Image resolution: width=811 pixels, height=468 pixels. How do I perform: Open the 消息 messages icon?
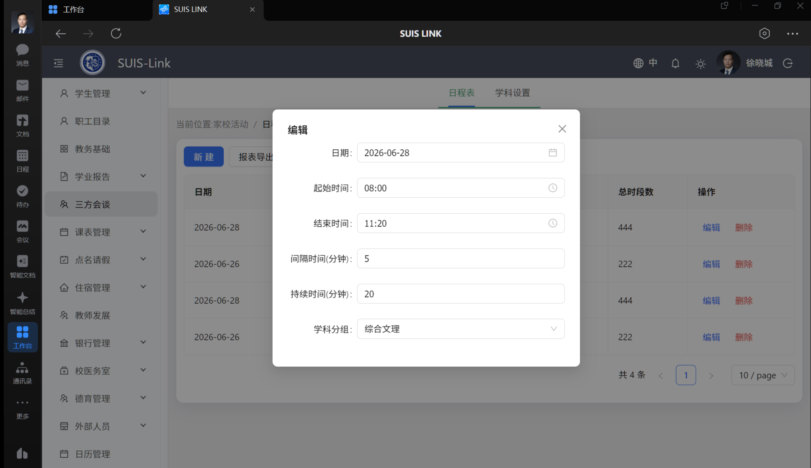22,55
